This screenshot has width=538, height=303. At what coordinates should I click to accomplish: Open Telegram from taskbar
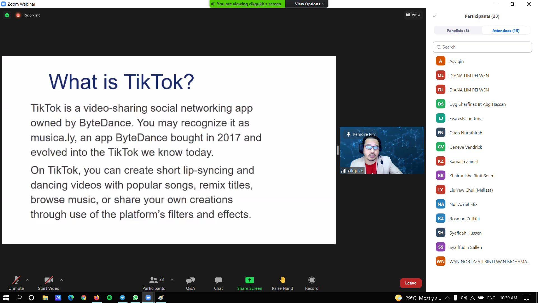point(122,298)
